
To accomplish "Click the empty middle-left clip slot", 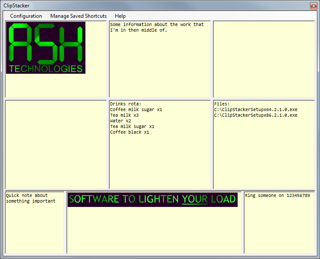I will tap(56, 144).
